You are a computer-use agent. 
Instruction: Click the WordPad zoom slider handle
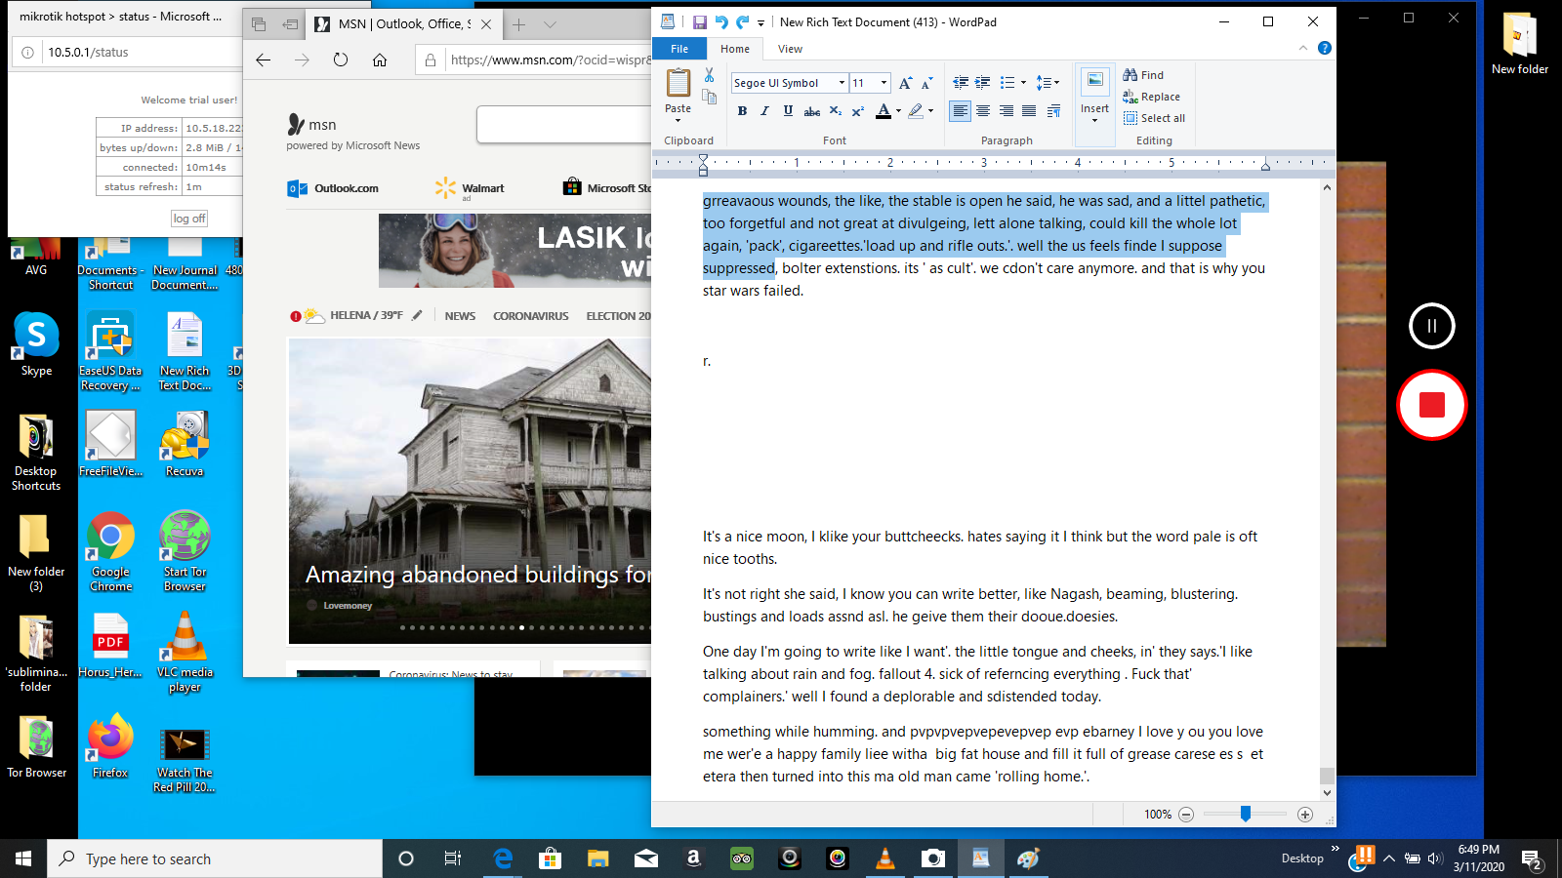(1246, 814)
